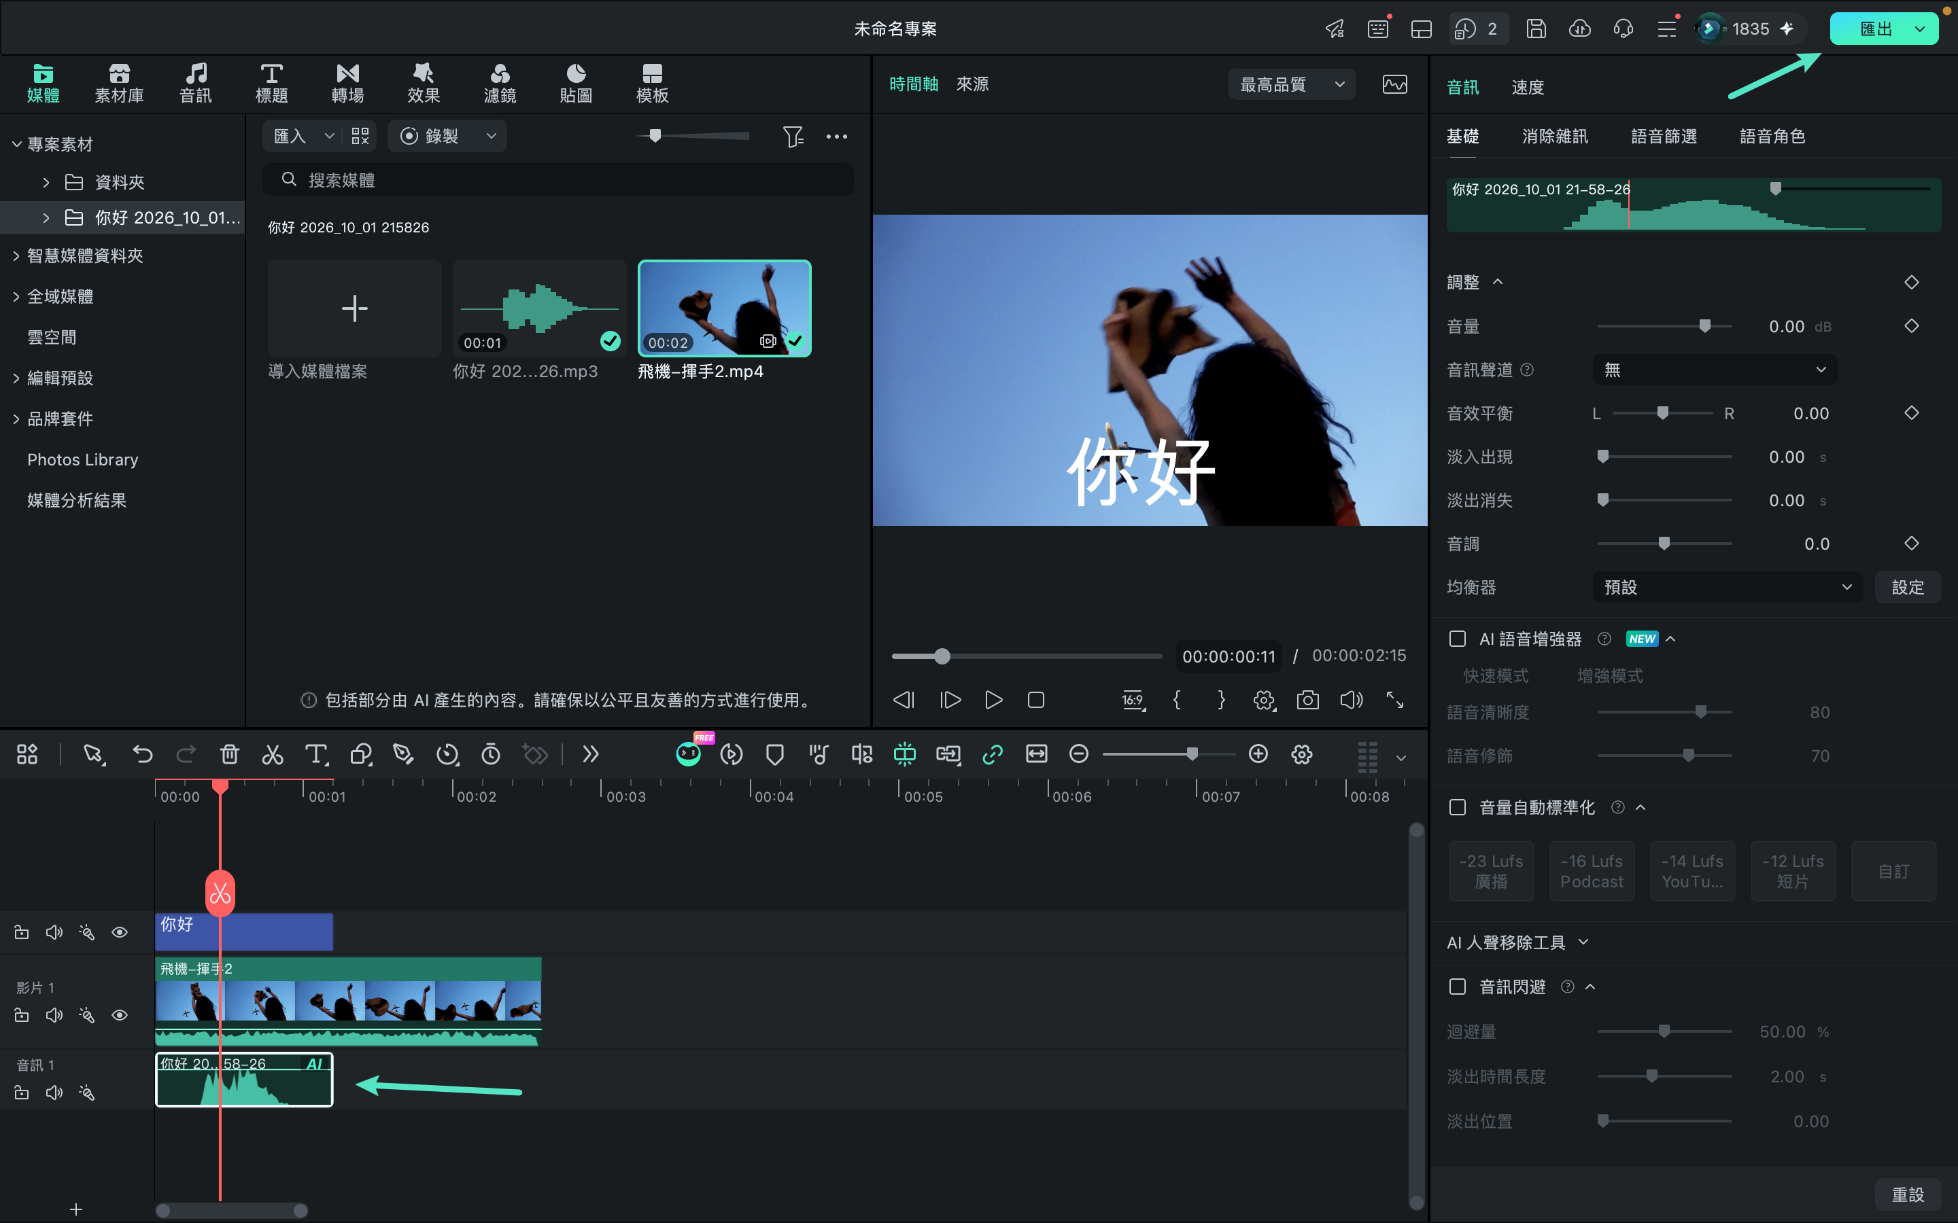This screenshot has height=1223, width=1958.
Task: Open preview fullscreen with the expand arrows
Action: (1395, 700)
